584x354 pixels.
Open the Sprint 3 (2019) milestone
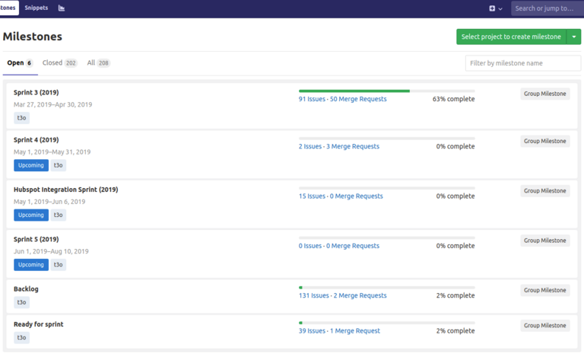(36, 93)
